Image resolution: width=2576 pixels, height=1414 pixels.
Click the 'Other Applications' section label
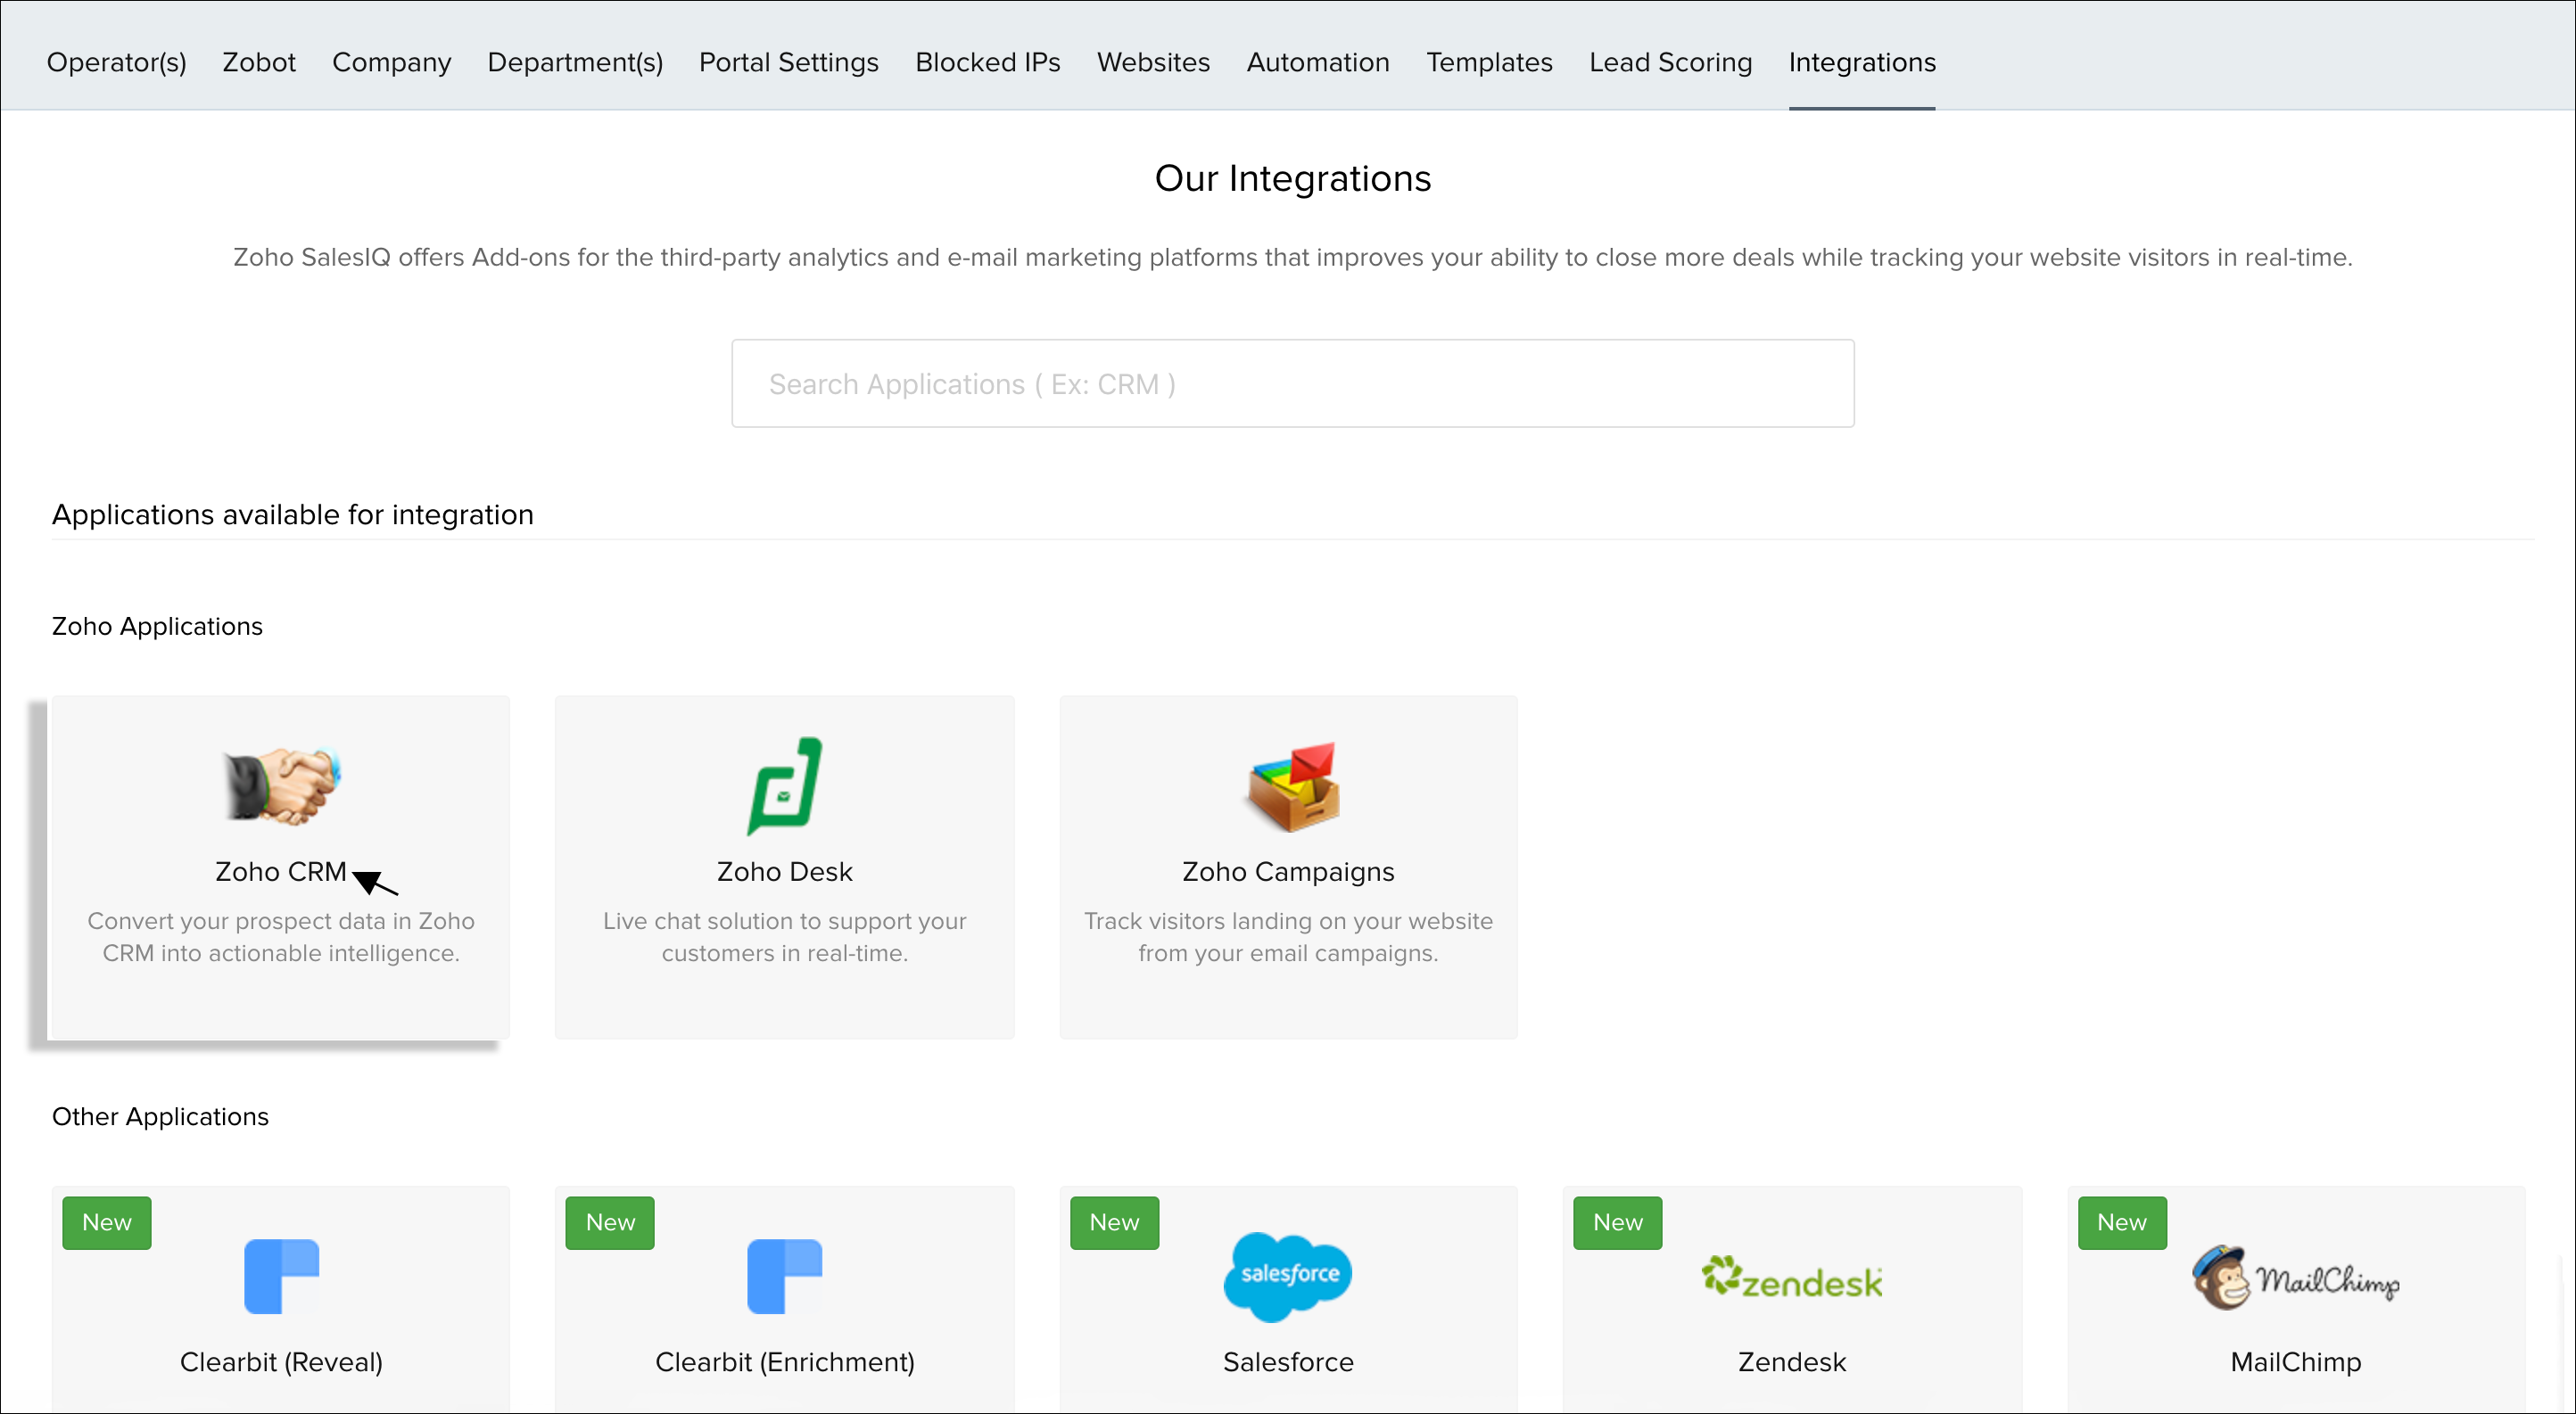point(160,1116)
